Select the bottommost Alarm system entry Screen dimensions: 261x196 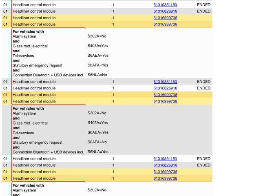[24, 190]
